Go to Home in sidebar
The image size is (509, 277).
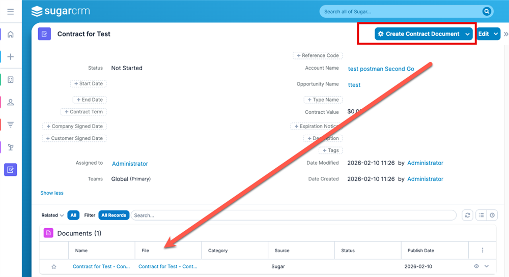click(x=10, y=35)
